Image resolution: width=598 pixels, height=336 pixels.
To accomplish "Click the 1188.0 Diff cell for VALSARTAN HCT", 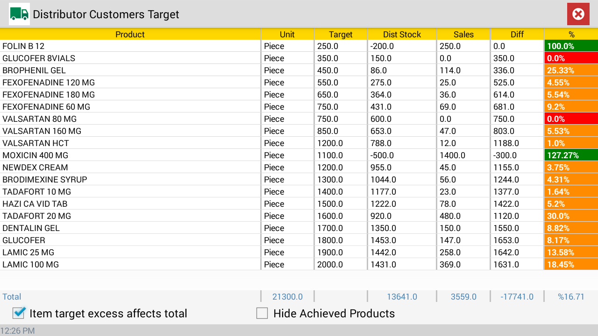I will pyautogui.click(x=517, y=143).
